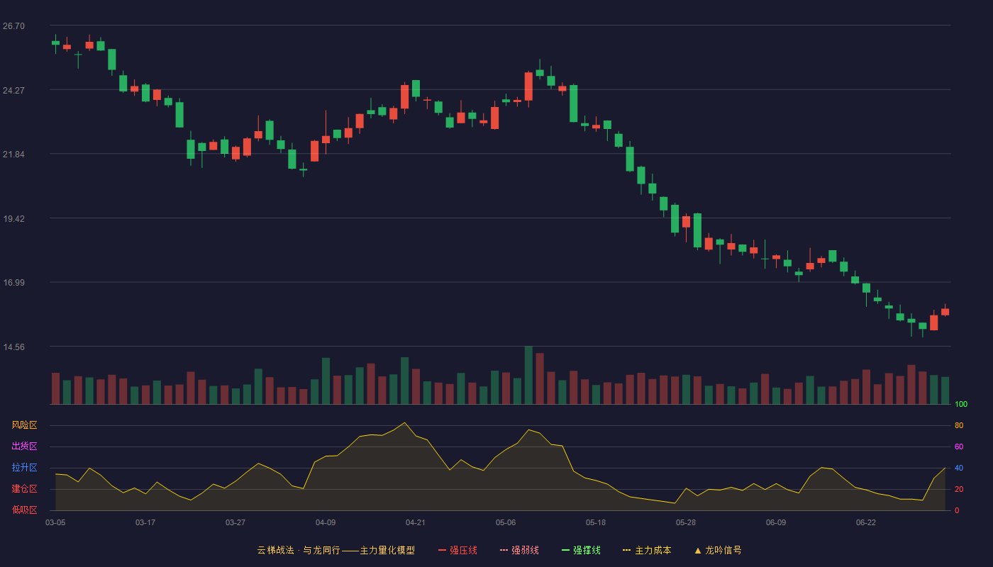Click the orange 80 indicator scale value
This screenshot has height=567, width=993.
[x=959, y=426]
